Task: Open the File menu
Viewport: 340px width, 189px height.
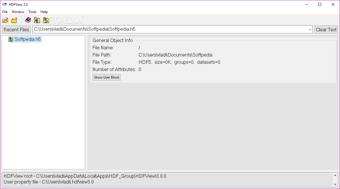Action: [x=5, y=12]
